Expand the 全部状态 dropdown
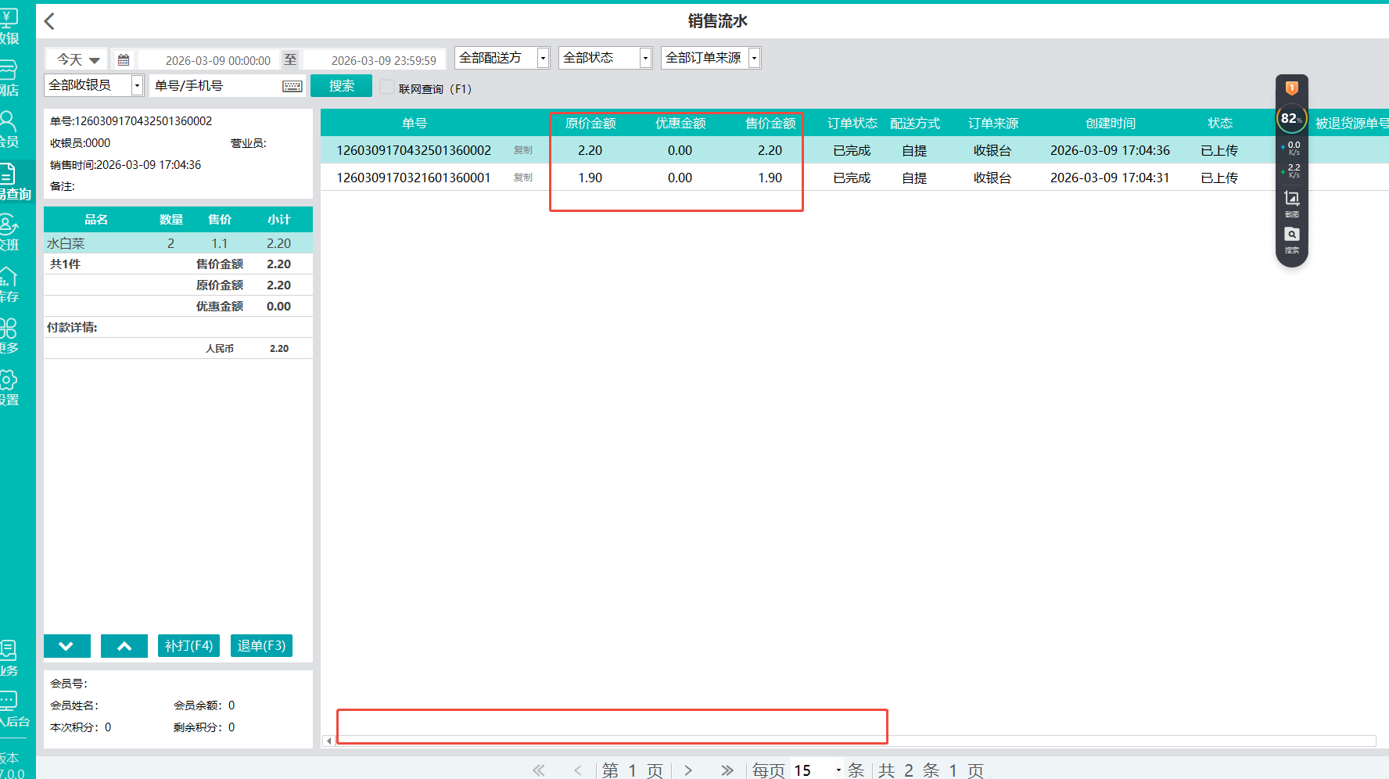Viewport: 1389px width, 779px height. pos(605,58)
